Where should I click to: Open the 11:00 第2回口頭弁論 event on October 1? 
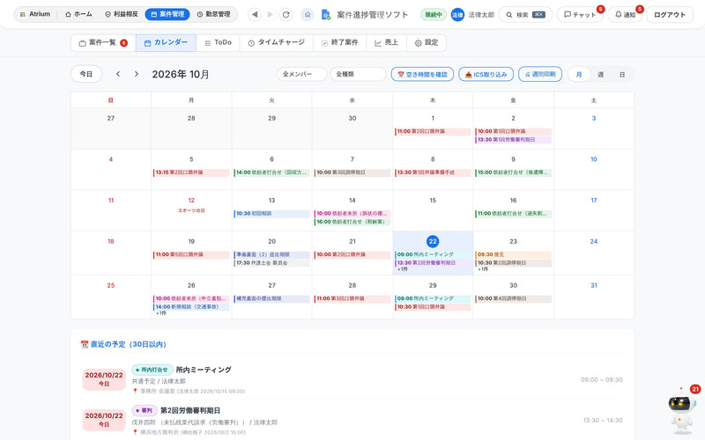click(433, 131)
